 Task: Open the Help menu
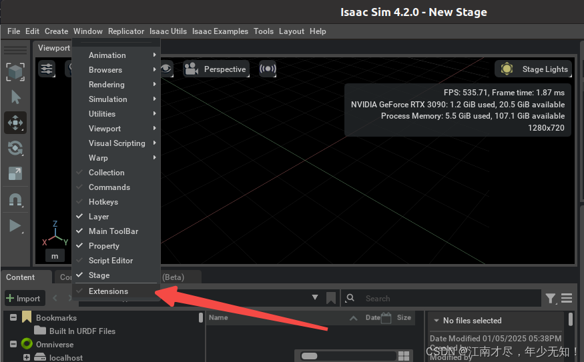click(318, 31)
